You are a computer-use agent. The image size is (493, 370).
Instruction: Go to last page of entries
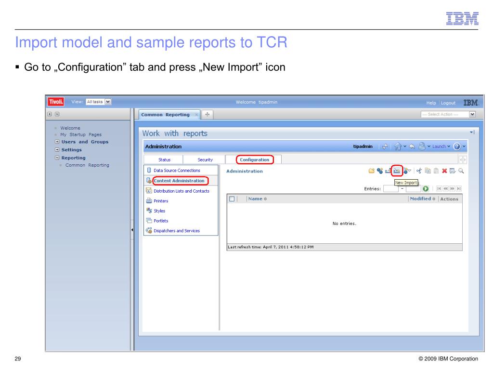(459, 188)
